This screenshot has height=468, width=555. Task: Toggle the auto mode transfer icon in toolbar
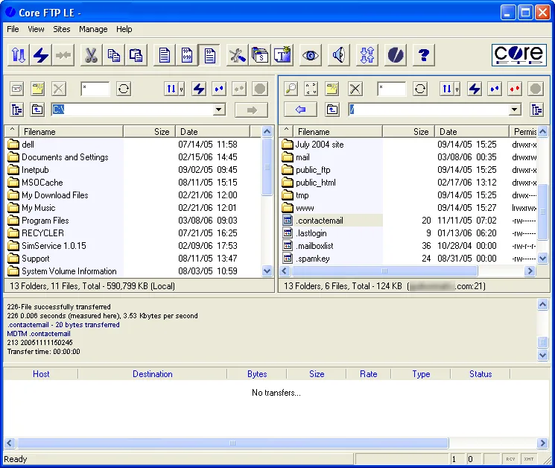pos(209,55)
